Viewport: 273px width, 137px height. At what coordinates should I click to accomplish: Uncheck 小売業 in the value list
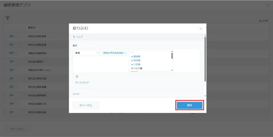click(136, 64)
